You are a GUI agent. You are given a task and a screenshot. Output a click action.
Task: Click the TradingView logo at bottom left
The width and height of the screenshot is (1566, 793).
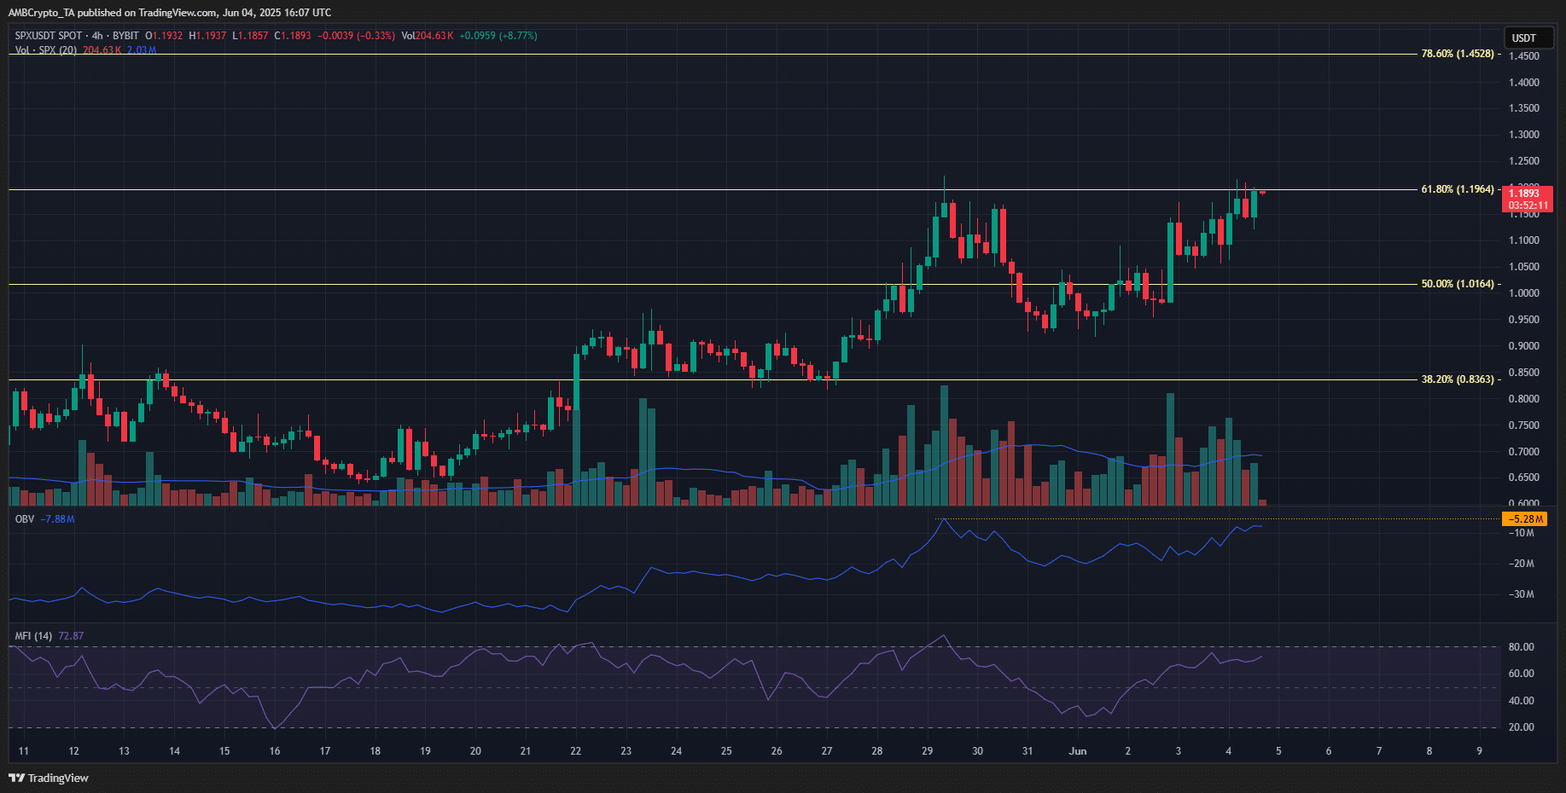point(49,778)
